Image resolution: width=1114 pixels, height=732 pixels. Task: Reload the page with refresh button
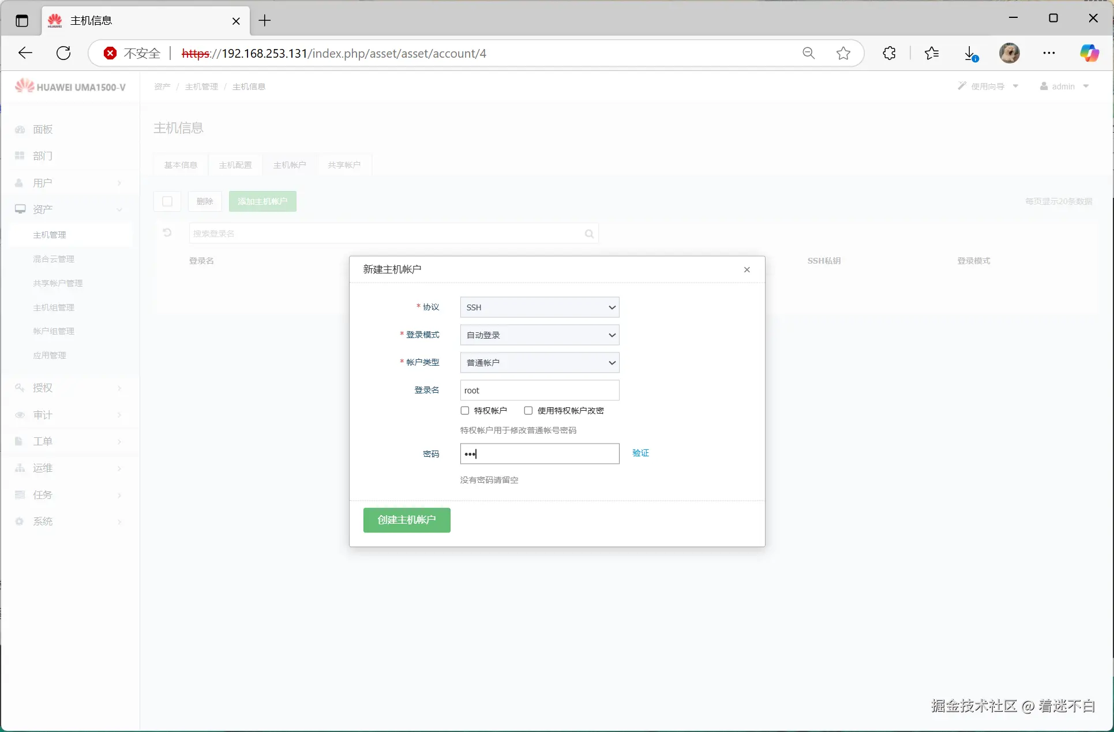tap(63, 53)
